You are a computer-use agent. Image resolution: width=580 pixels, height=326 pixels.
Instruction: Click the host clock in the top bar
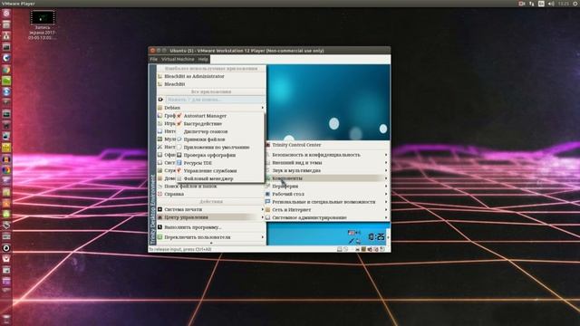[x=564, y=4]
